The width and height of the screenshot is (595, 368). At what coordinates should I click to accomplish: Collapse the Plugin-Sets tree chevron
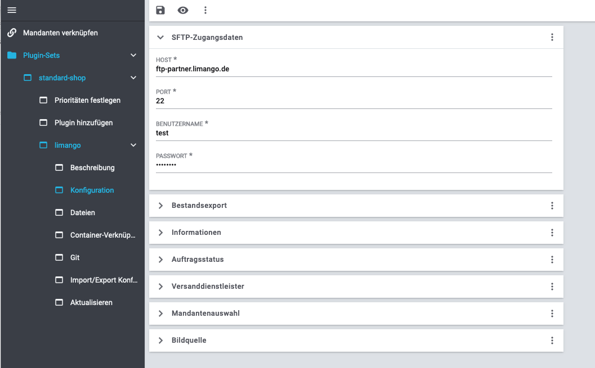133,55
